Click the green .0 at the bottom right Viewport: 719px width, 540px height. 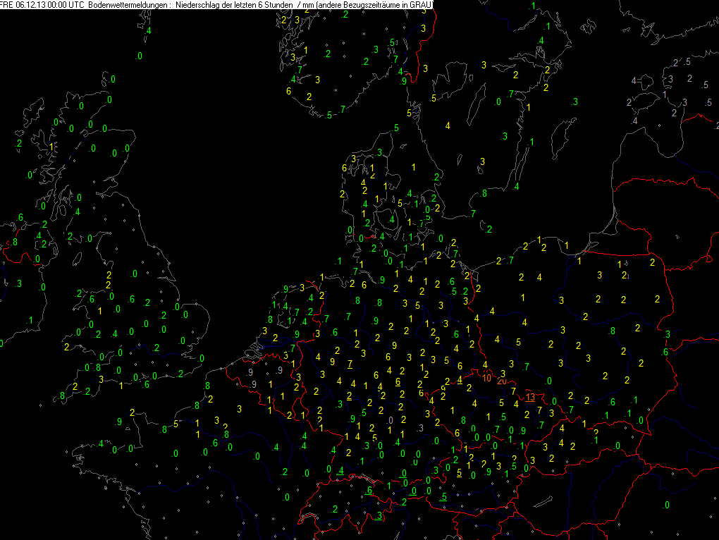coord(666,505)
